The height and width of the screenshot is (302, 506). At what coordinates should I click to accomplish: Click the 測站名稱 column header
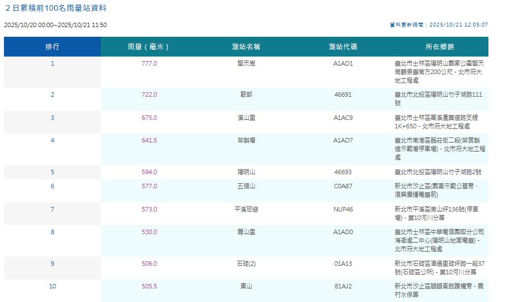point(246,46)
